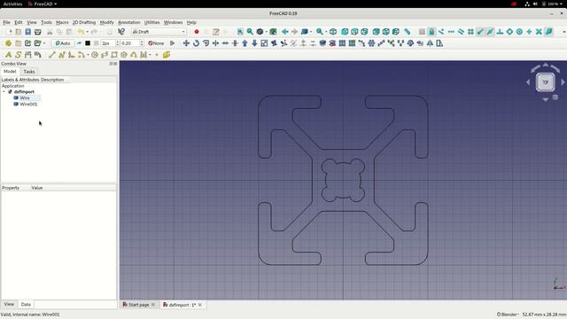Image resolution: width=567 pixels, height=319 pixels.
Task: Open the draw style dropdown arrow
Action: pos(266,32)
